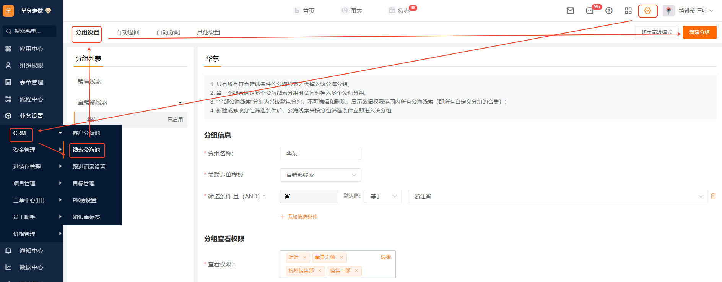Click the 省 filter field box

pyautogui.click(x=309, y=196)
